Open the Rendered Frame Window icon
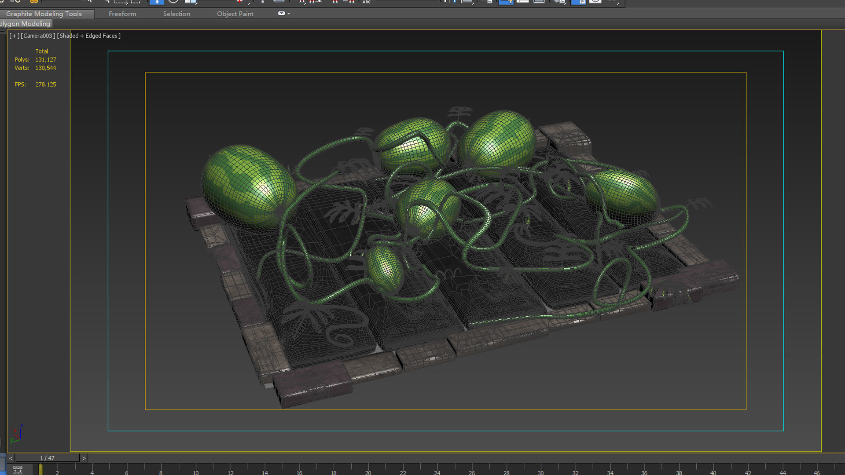The height and width of the screenshot is (475, 845). click(595, 2)
